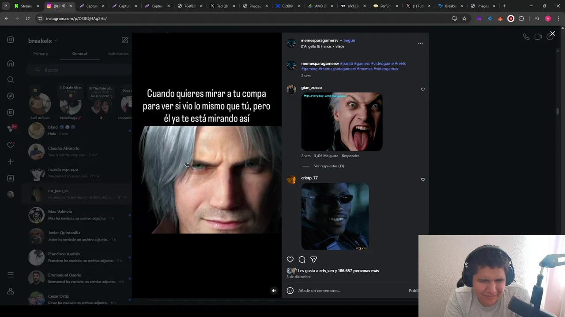Like gian_zocco's comment
565x317 pixels.
pyautogui.click(x=422, y=89)
